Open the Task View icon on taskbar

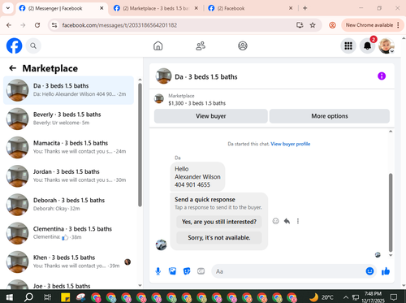(47, 297)
